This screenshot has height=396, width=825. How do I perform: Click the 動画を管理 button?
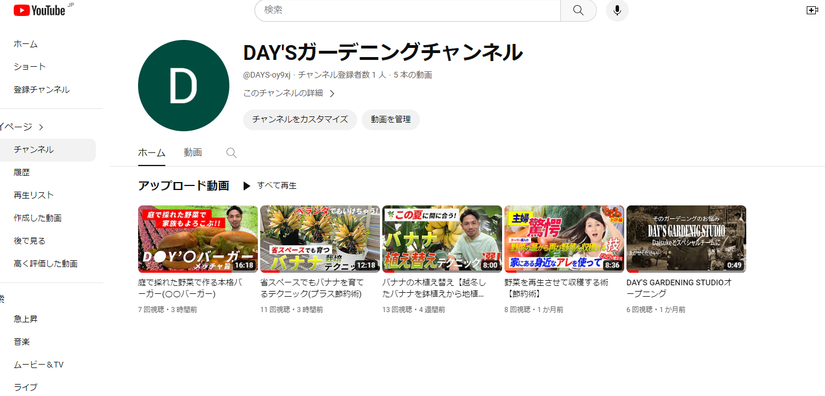(390, 120)
